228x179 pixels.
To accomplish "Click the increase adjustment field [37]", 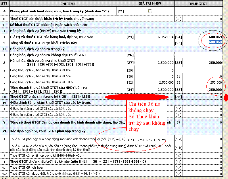I will coord(203,109).
